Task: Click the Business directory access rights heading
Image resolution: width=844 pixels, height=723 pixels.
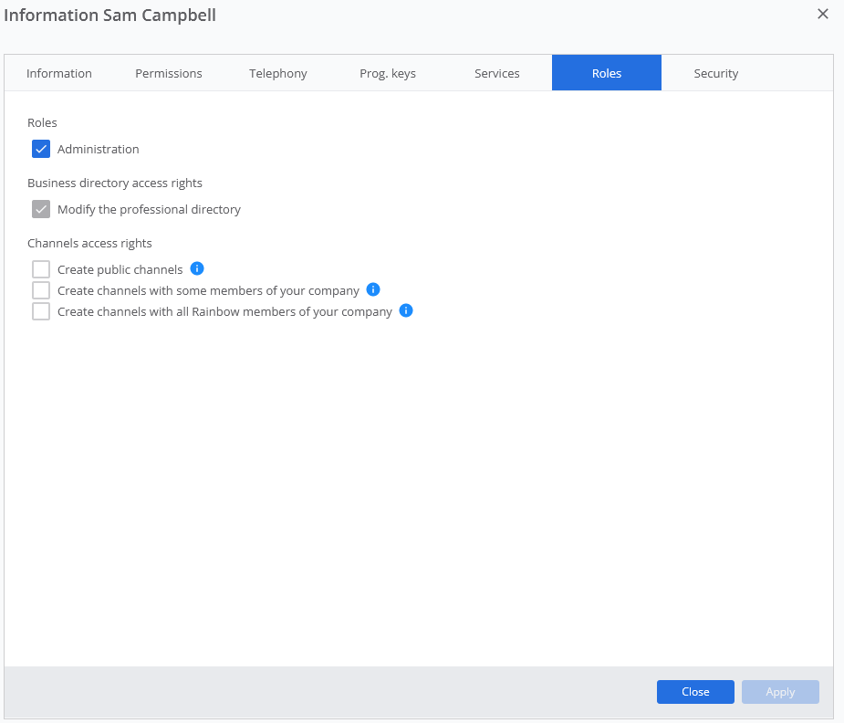Action: (115, 183)
